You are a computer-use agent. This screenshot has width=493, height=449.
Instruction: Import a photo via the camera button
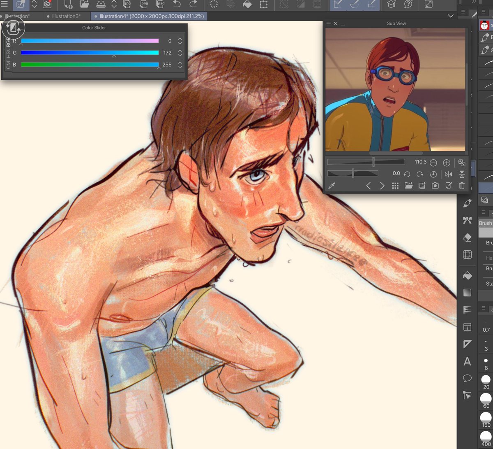click(x=435, y=185)
